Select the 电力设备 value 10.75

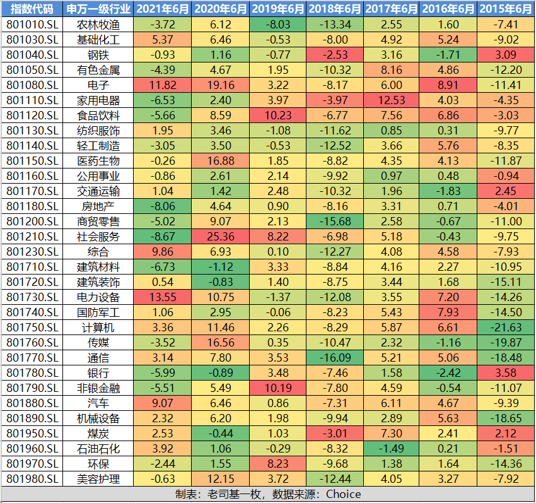(221, 297)
